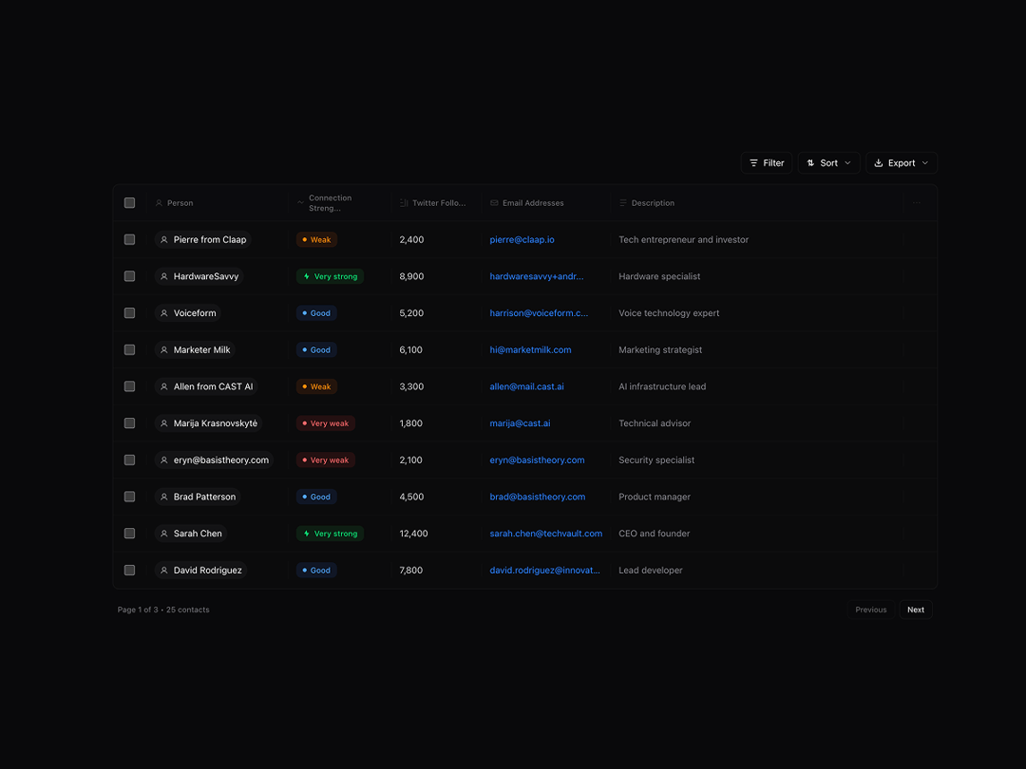Click the 12,400 followers cell

413,533
